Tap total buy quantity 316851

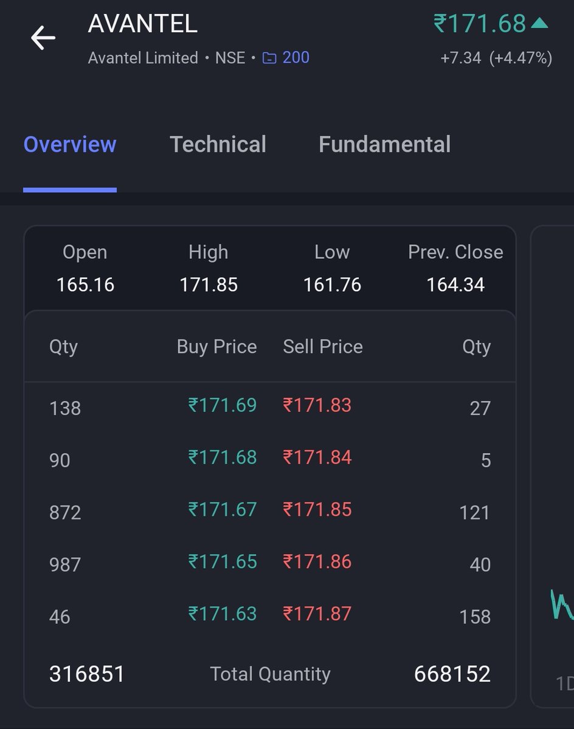87,674
